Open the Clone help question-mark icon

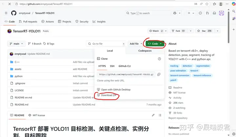159,59
